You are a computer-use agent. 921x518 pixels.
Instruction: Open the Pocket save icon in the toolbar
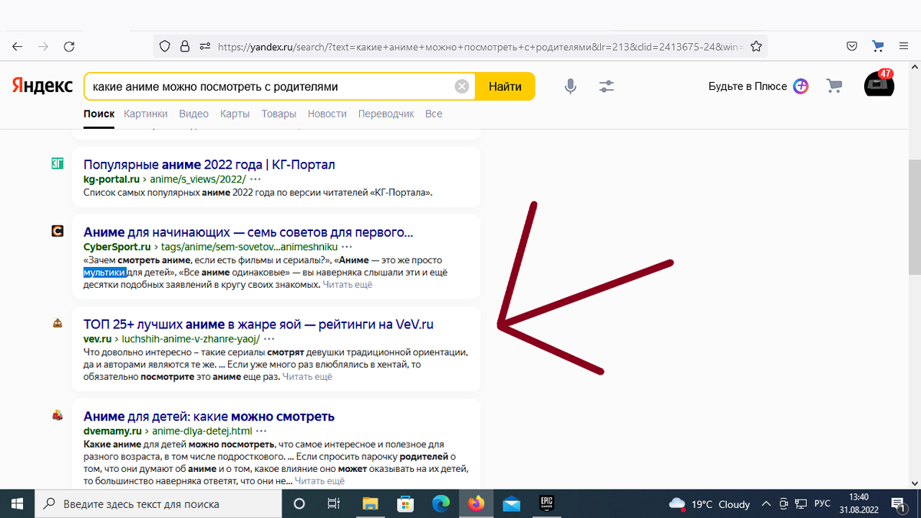point(852,47)
